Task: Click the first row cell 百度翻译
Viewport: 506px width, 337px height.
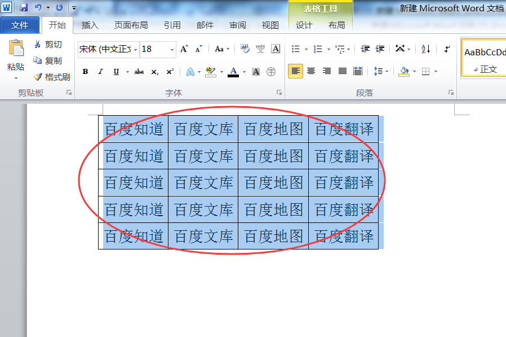Action: [x=344, y=129]
